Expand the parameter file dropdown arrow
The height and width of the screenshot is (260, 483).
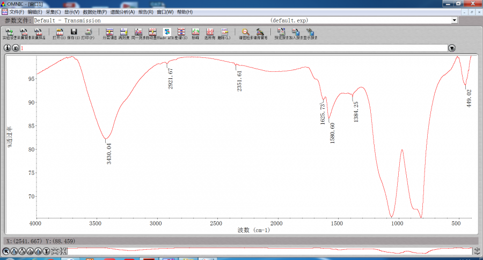(x=455, y=20)
